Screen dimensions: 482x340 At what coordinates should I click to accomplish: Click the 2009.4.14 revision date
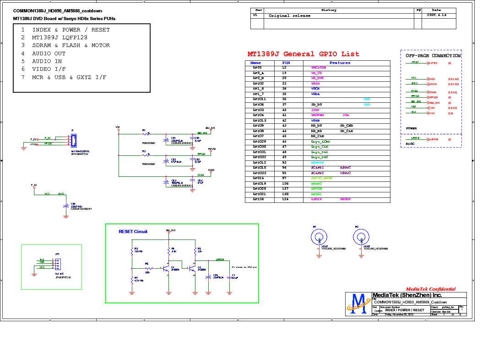click(437, 15)
